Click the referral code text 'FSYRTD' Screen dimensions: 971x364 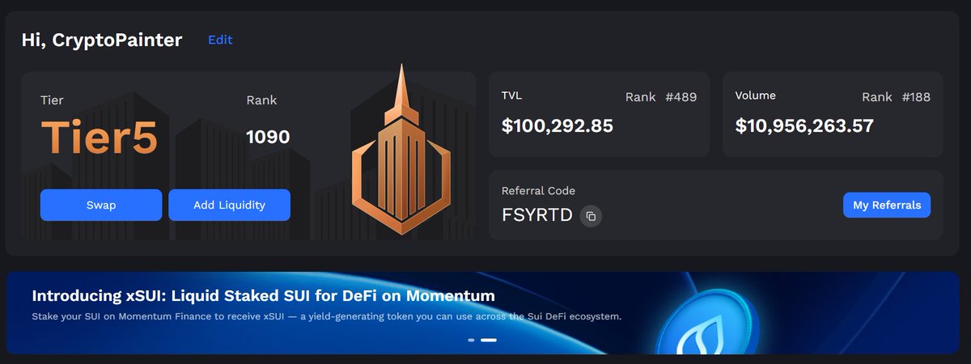[537, 216]
